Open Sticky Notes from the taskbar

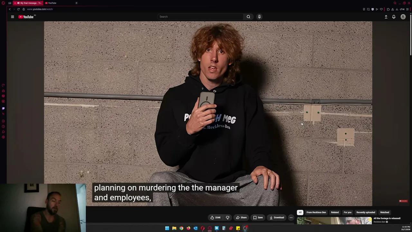coord(238,228)
